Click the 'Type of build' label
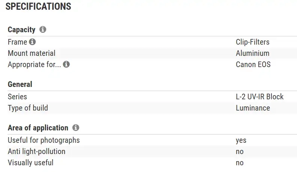The width and height of the screenshot is (297, 172). (x=28, y=108)
